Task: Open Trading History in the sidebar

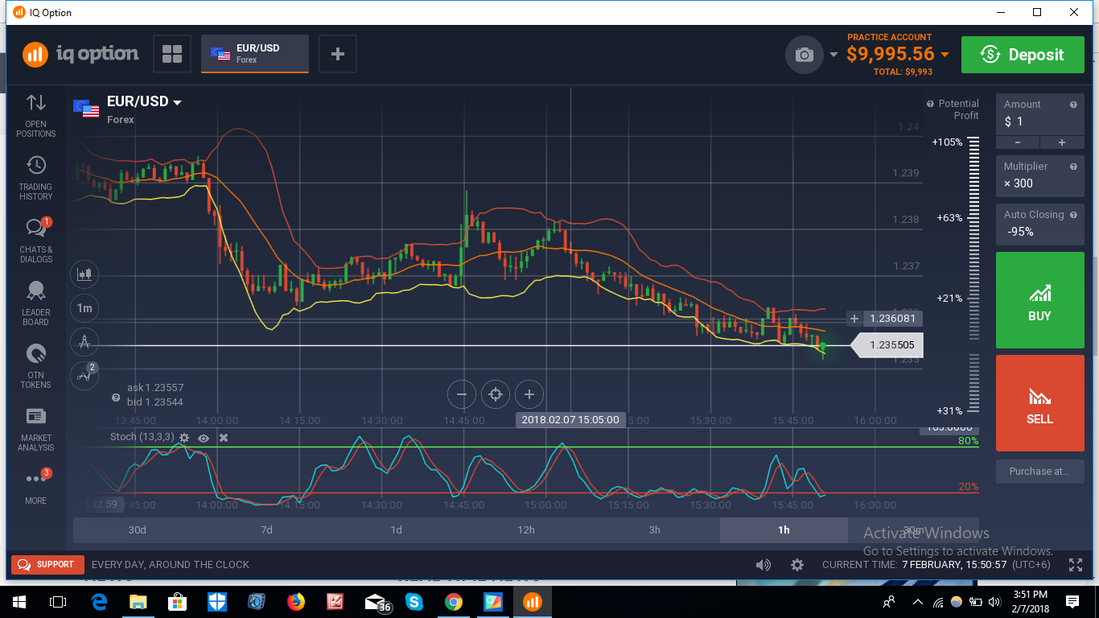Action: [x=35, y=178]
